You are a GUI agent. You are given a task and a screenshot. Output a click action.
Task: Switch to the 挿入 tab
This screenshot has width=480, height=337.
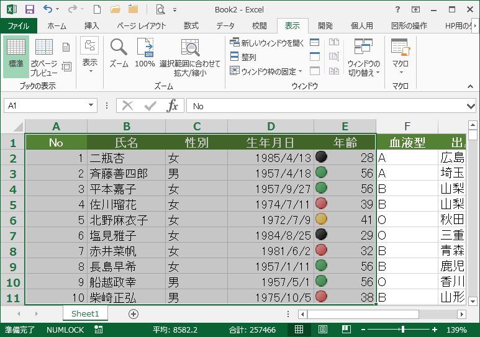coord(92,25)
